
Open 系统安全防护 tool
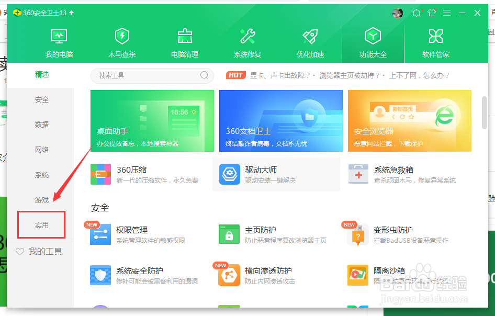(144, 275)
